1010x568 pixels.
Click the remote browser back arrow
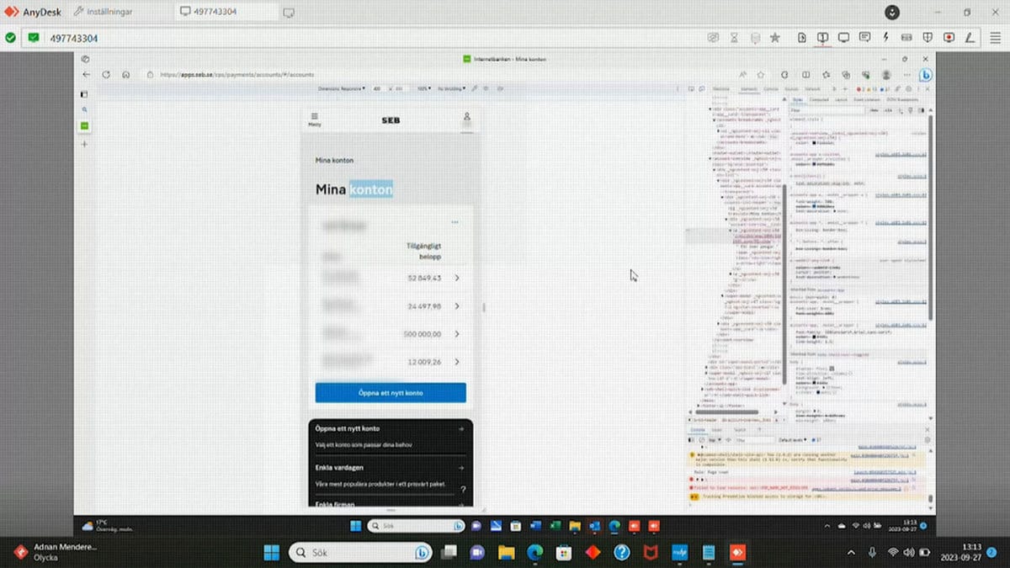[x=86, y=74]
